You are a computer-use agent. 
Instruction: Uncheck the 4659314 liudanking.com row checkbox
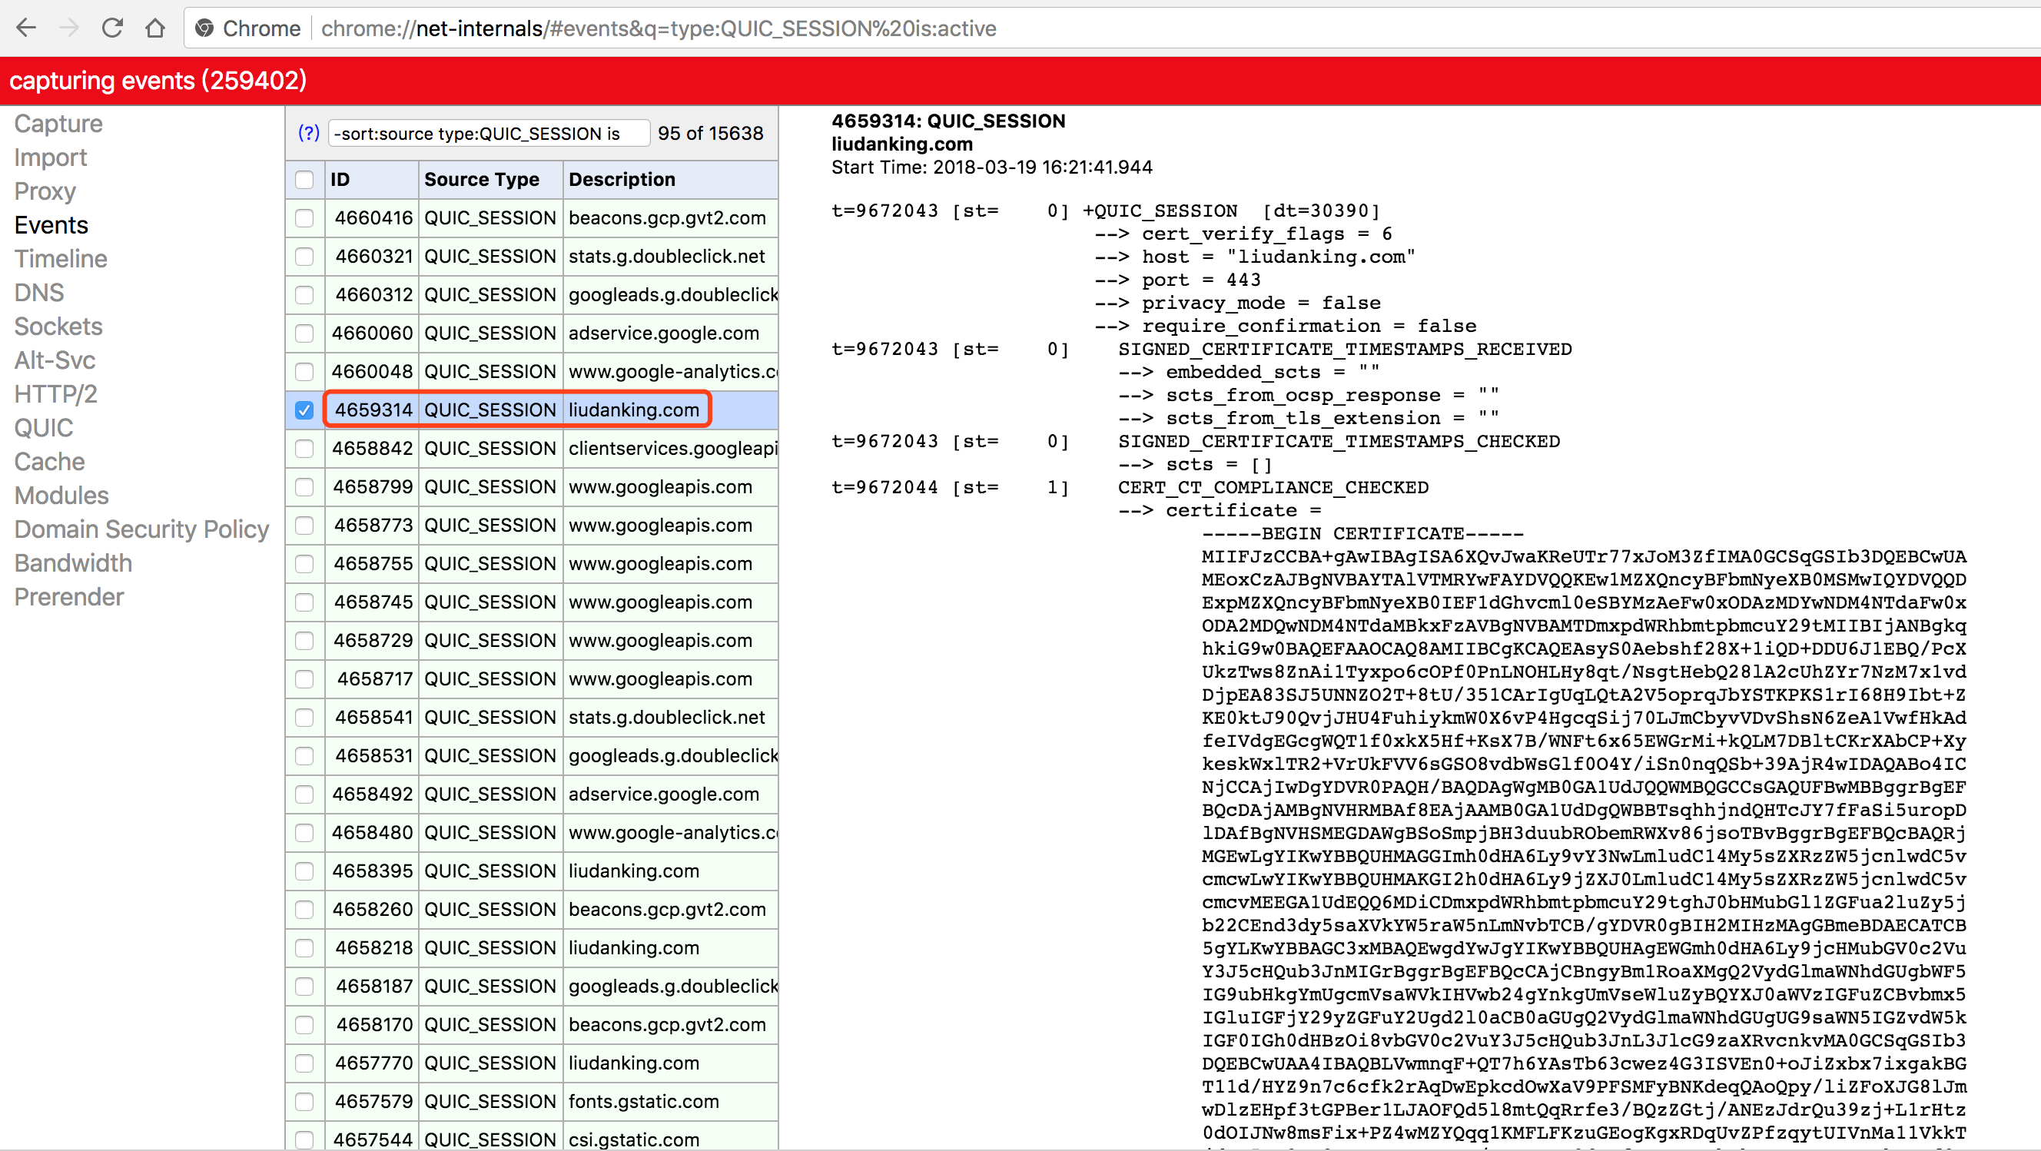point(304,410)
